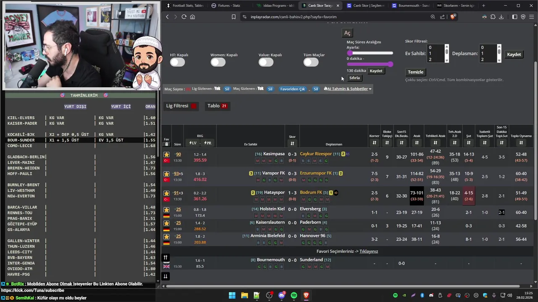The image size is (538, 302).
Task: Switch to iddaa Programı tab
Action: point(275,5)
